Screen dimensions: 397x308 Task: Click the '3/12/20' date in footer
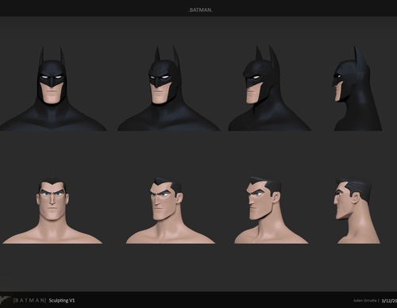click(389, 301)
